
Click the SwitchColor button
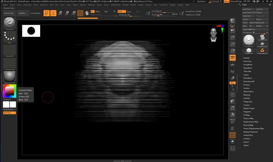8,109
